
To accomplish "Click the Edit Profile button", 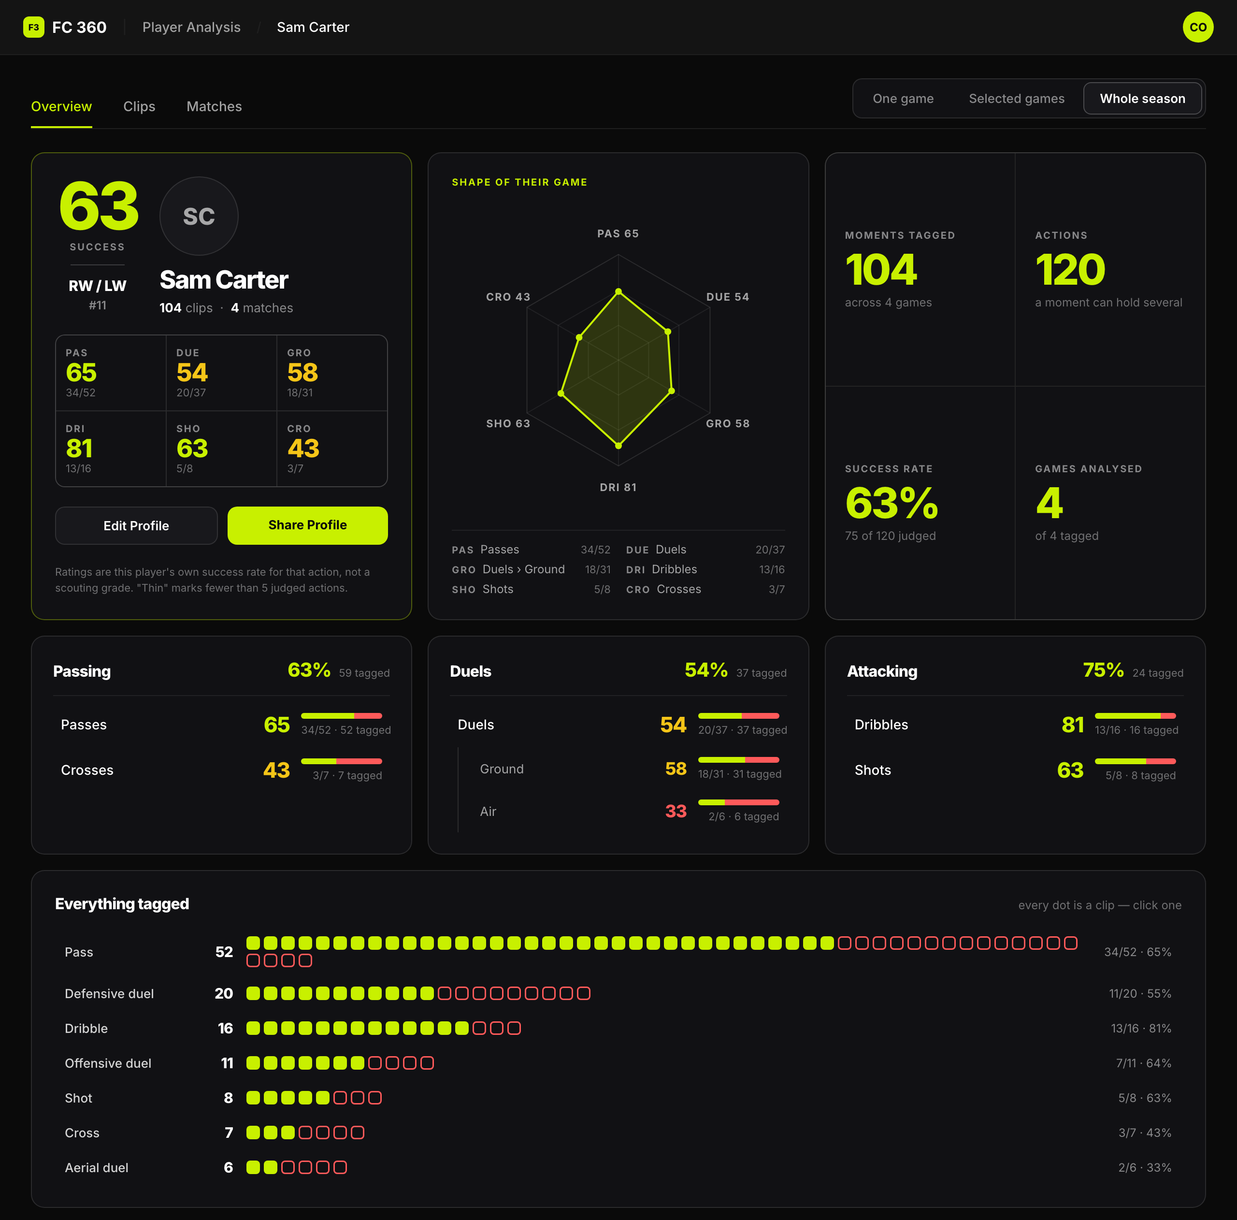I will [x=136, y=525].
